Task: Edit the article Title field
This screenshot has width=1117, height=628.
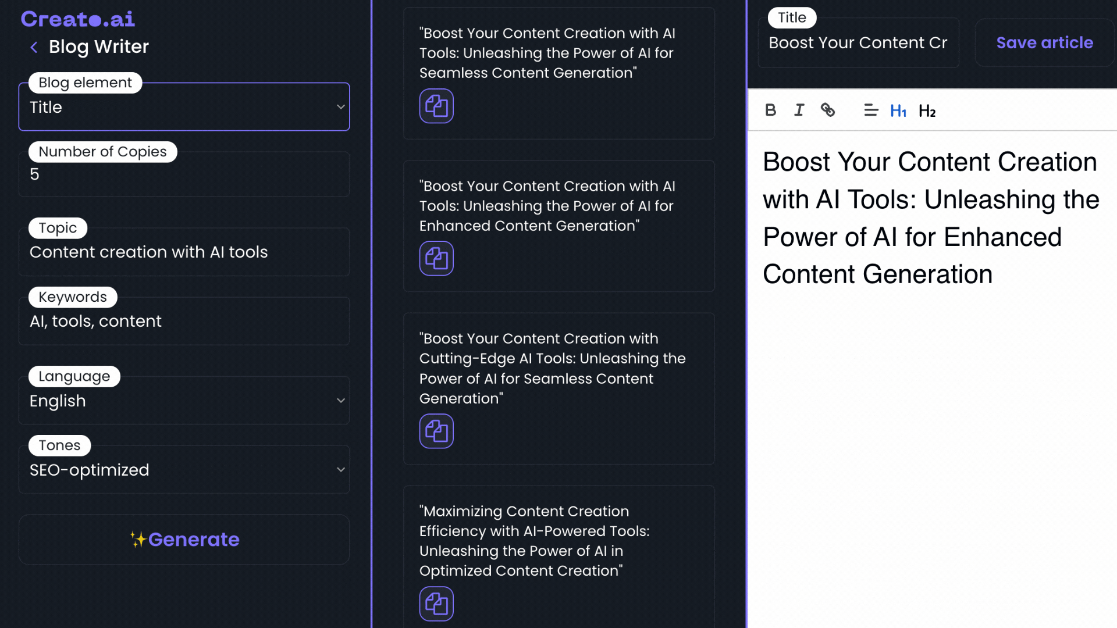Action: click(x=859, y=43)
